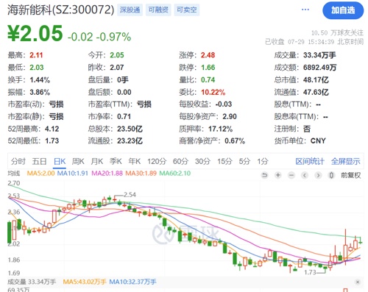This screenshot has height=292, width=368.
Task: Switch to the 分时 chart tab
Action: [18, 161]
